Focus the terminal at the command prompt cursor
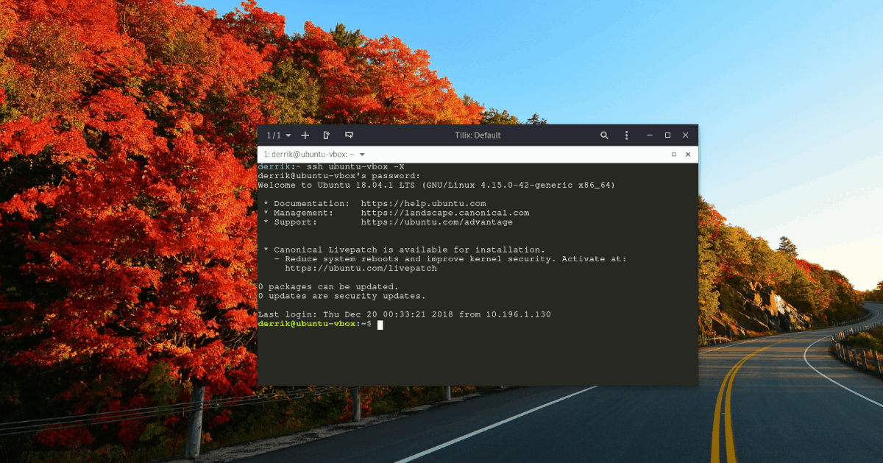 (380, 325)
